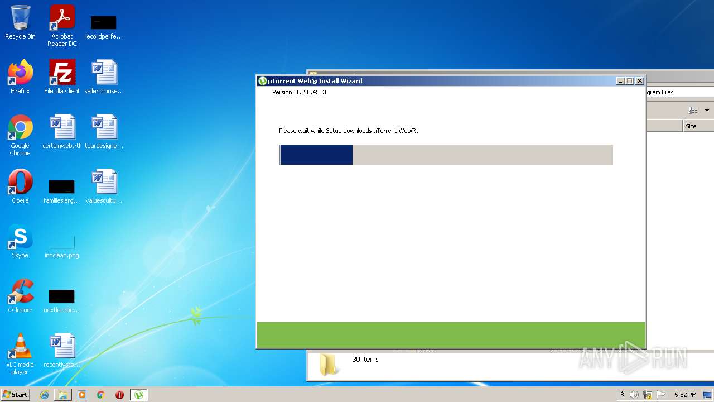Switch to µTorrent installer taskbar button
The image size is (714, 402).
pos(139,395)
